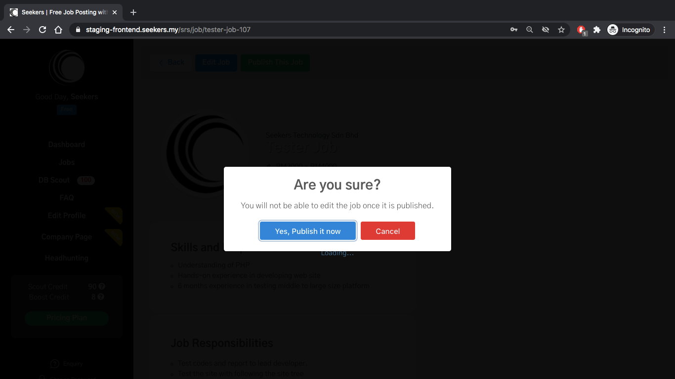Open Headhunting in the sidebar
This screenshot has width=675, height=379.
[x=67, y=258]
